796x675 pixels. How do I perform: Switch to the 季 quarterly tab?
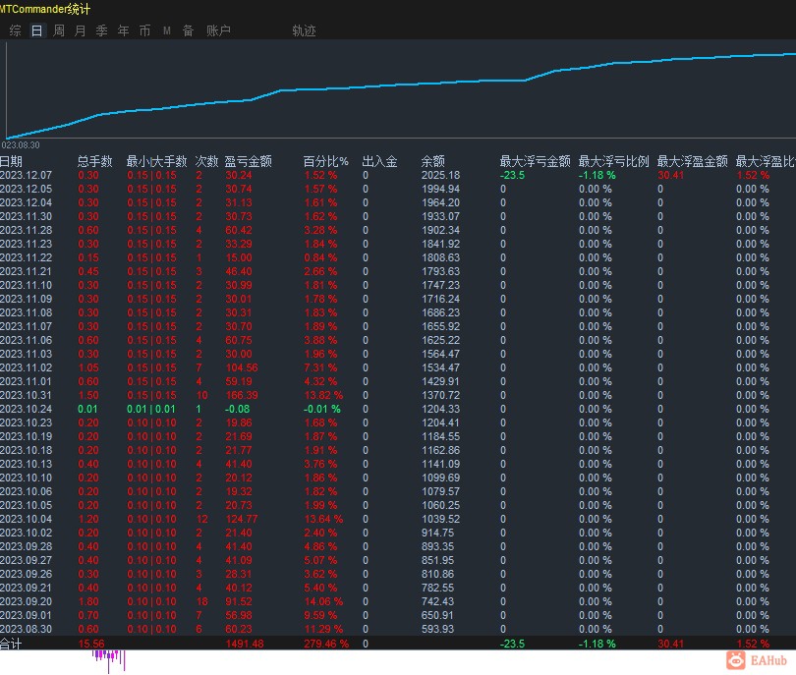coord(101,31)
